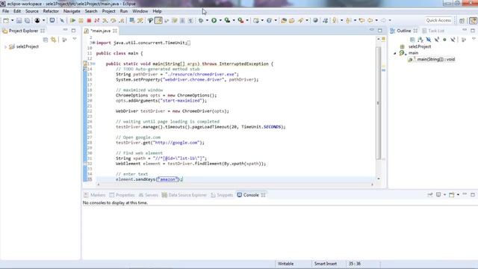Click Collapse All in Project Explorer
The width and height of the screenshot is (478, 269).
(x=46, y=40)
